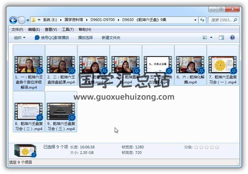Select video 2、二：乾坤六壬盘排盘起课.mp4
Viewport: 248px width, 174px height.
coord(61,65)
